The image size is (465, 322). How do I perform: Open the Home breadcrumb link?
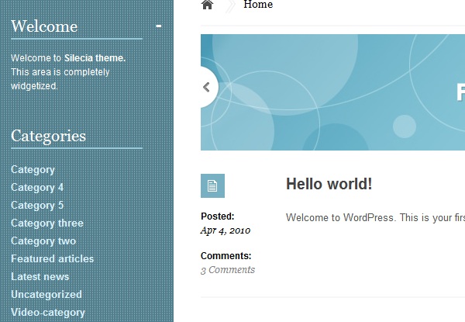(x=258, y=5)
